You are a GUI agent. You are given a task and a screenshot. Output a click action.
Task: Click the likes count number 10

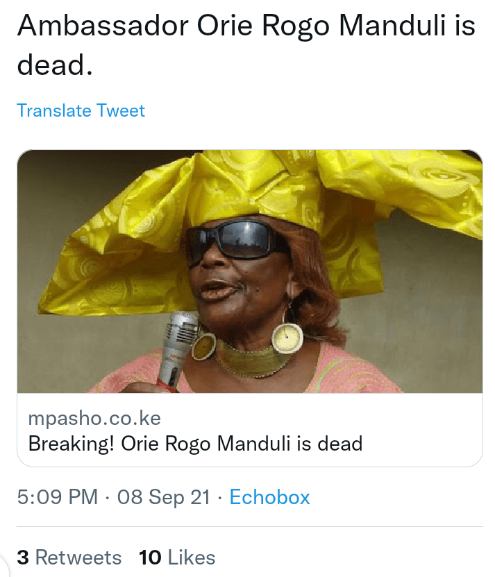pyautogui.click(x=150, y=557)
